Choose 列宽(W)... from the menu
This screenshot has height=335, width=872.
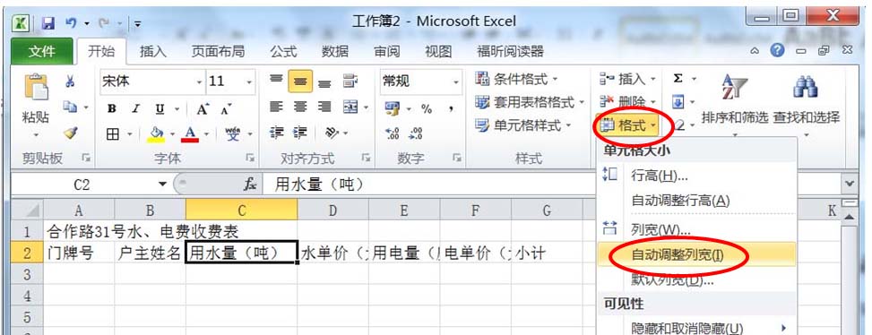pyautogui.click(x=697, y=228)
